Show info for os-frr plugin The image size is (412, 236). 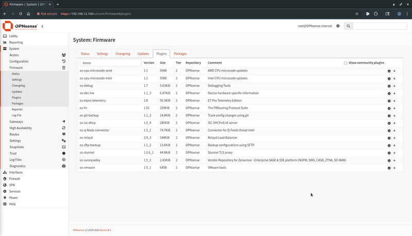coord(389,108)
